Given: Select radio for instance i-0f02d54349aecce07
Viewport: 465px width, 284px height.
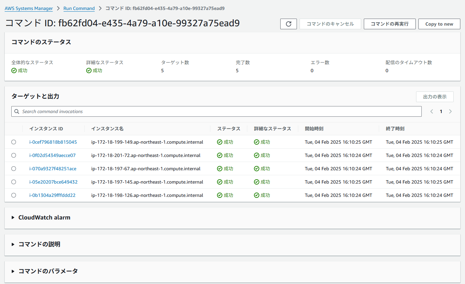Looking at the screenshot, I should click(14, 155).
